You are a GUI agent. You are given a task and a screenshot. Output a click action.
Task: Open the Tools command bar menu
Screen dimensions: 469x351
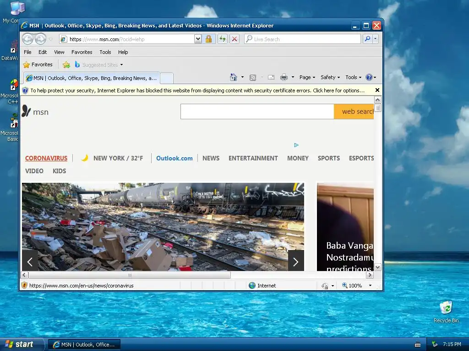coord(353,77)
